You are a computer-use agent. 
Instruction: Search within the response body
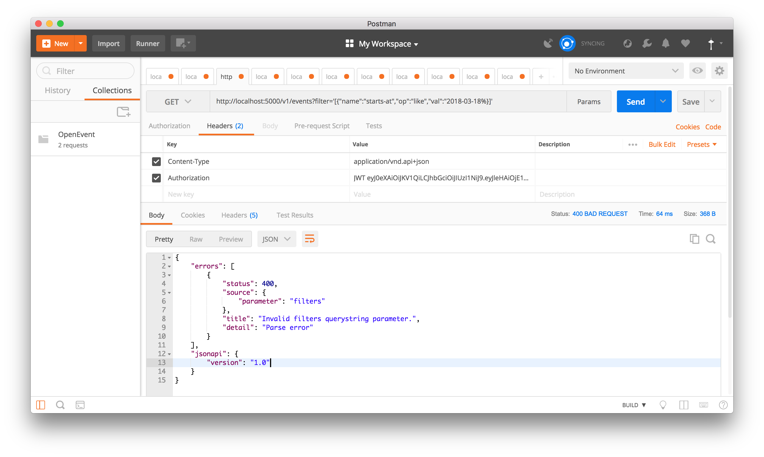click(711, 239)
